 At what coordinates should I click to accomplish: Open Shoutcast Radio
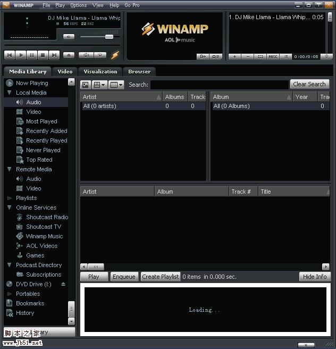47,217
